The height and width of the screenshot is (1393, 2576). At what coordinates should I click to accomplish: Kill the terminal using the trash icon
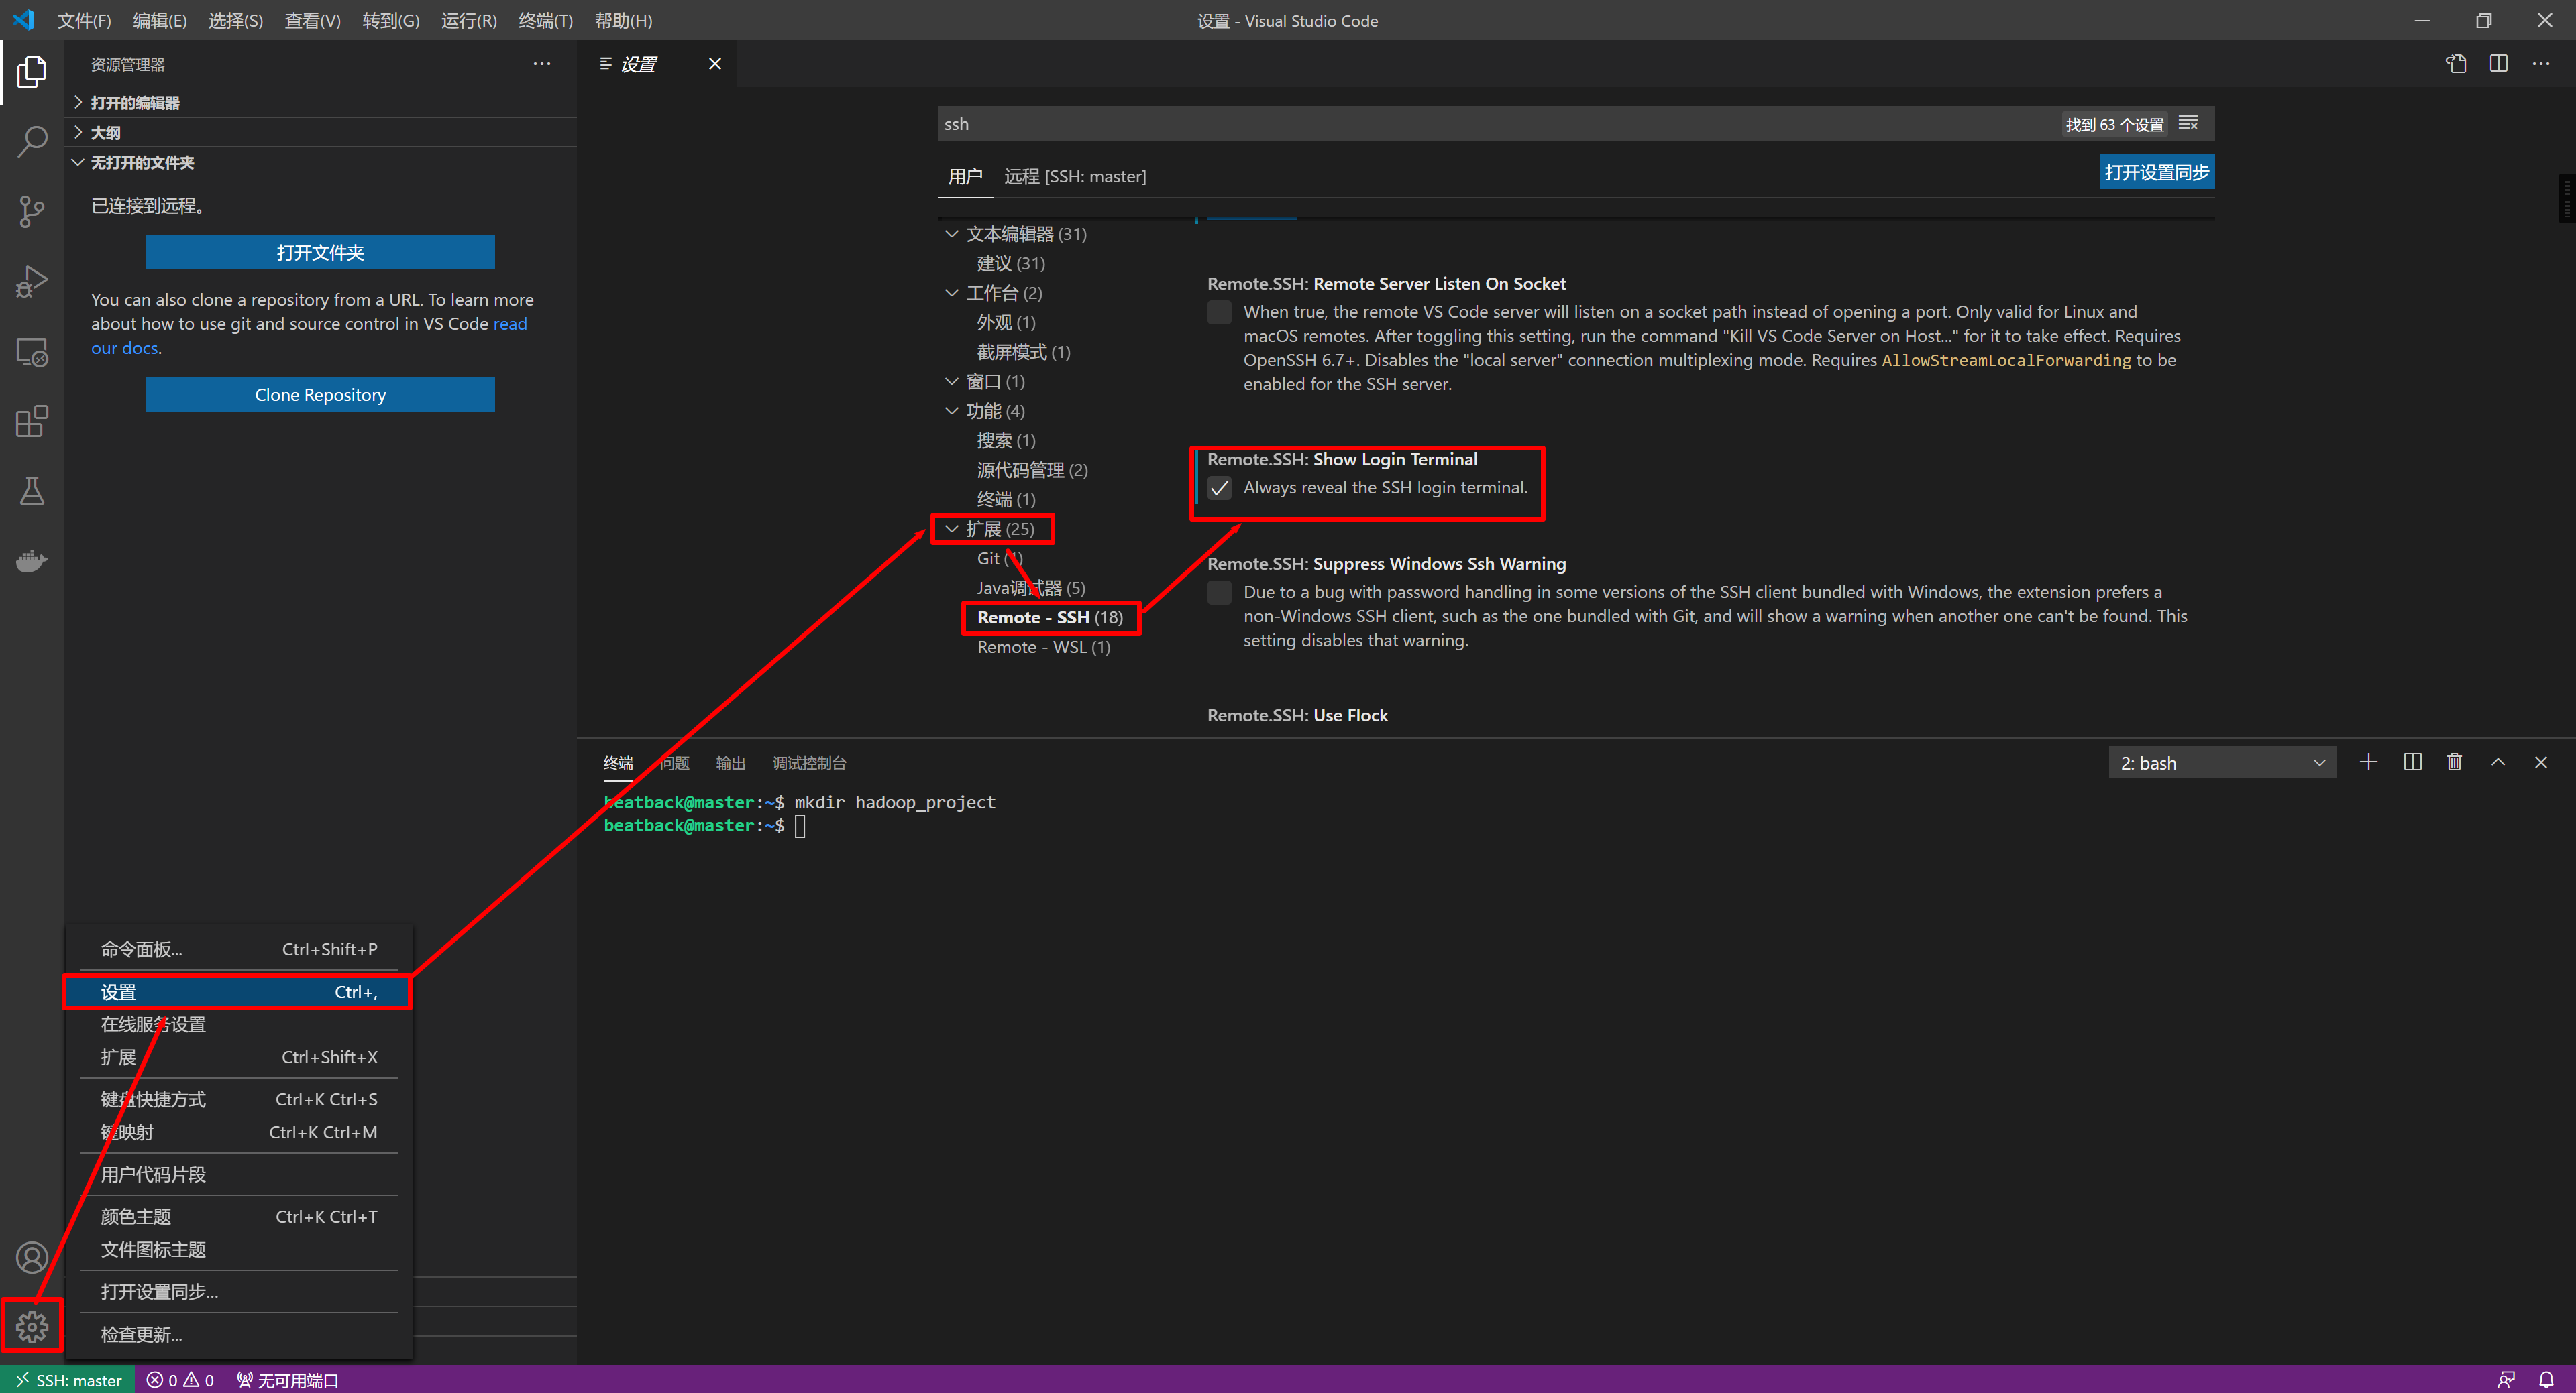point(2455,762)
